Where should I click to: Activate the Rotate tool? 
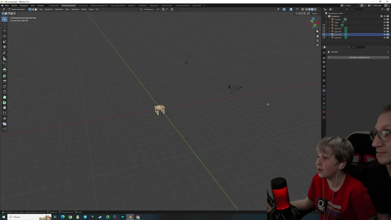5,36
